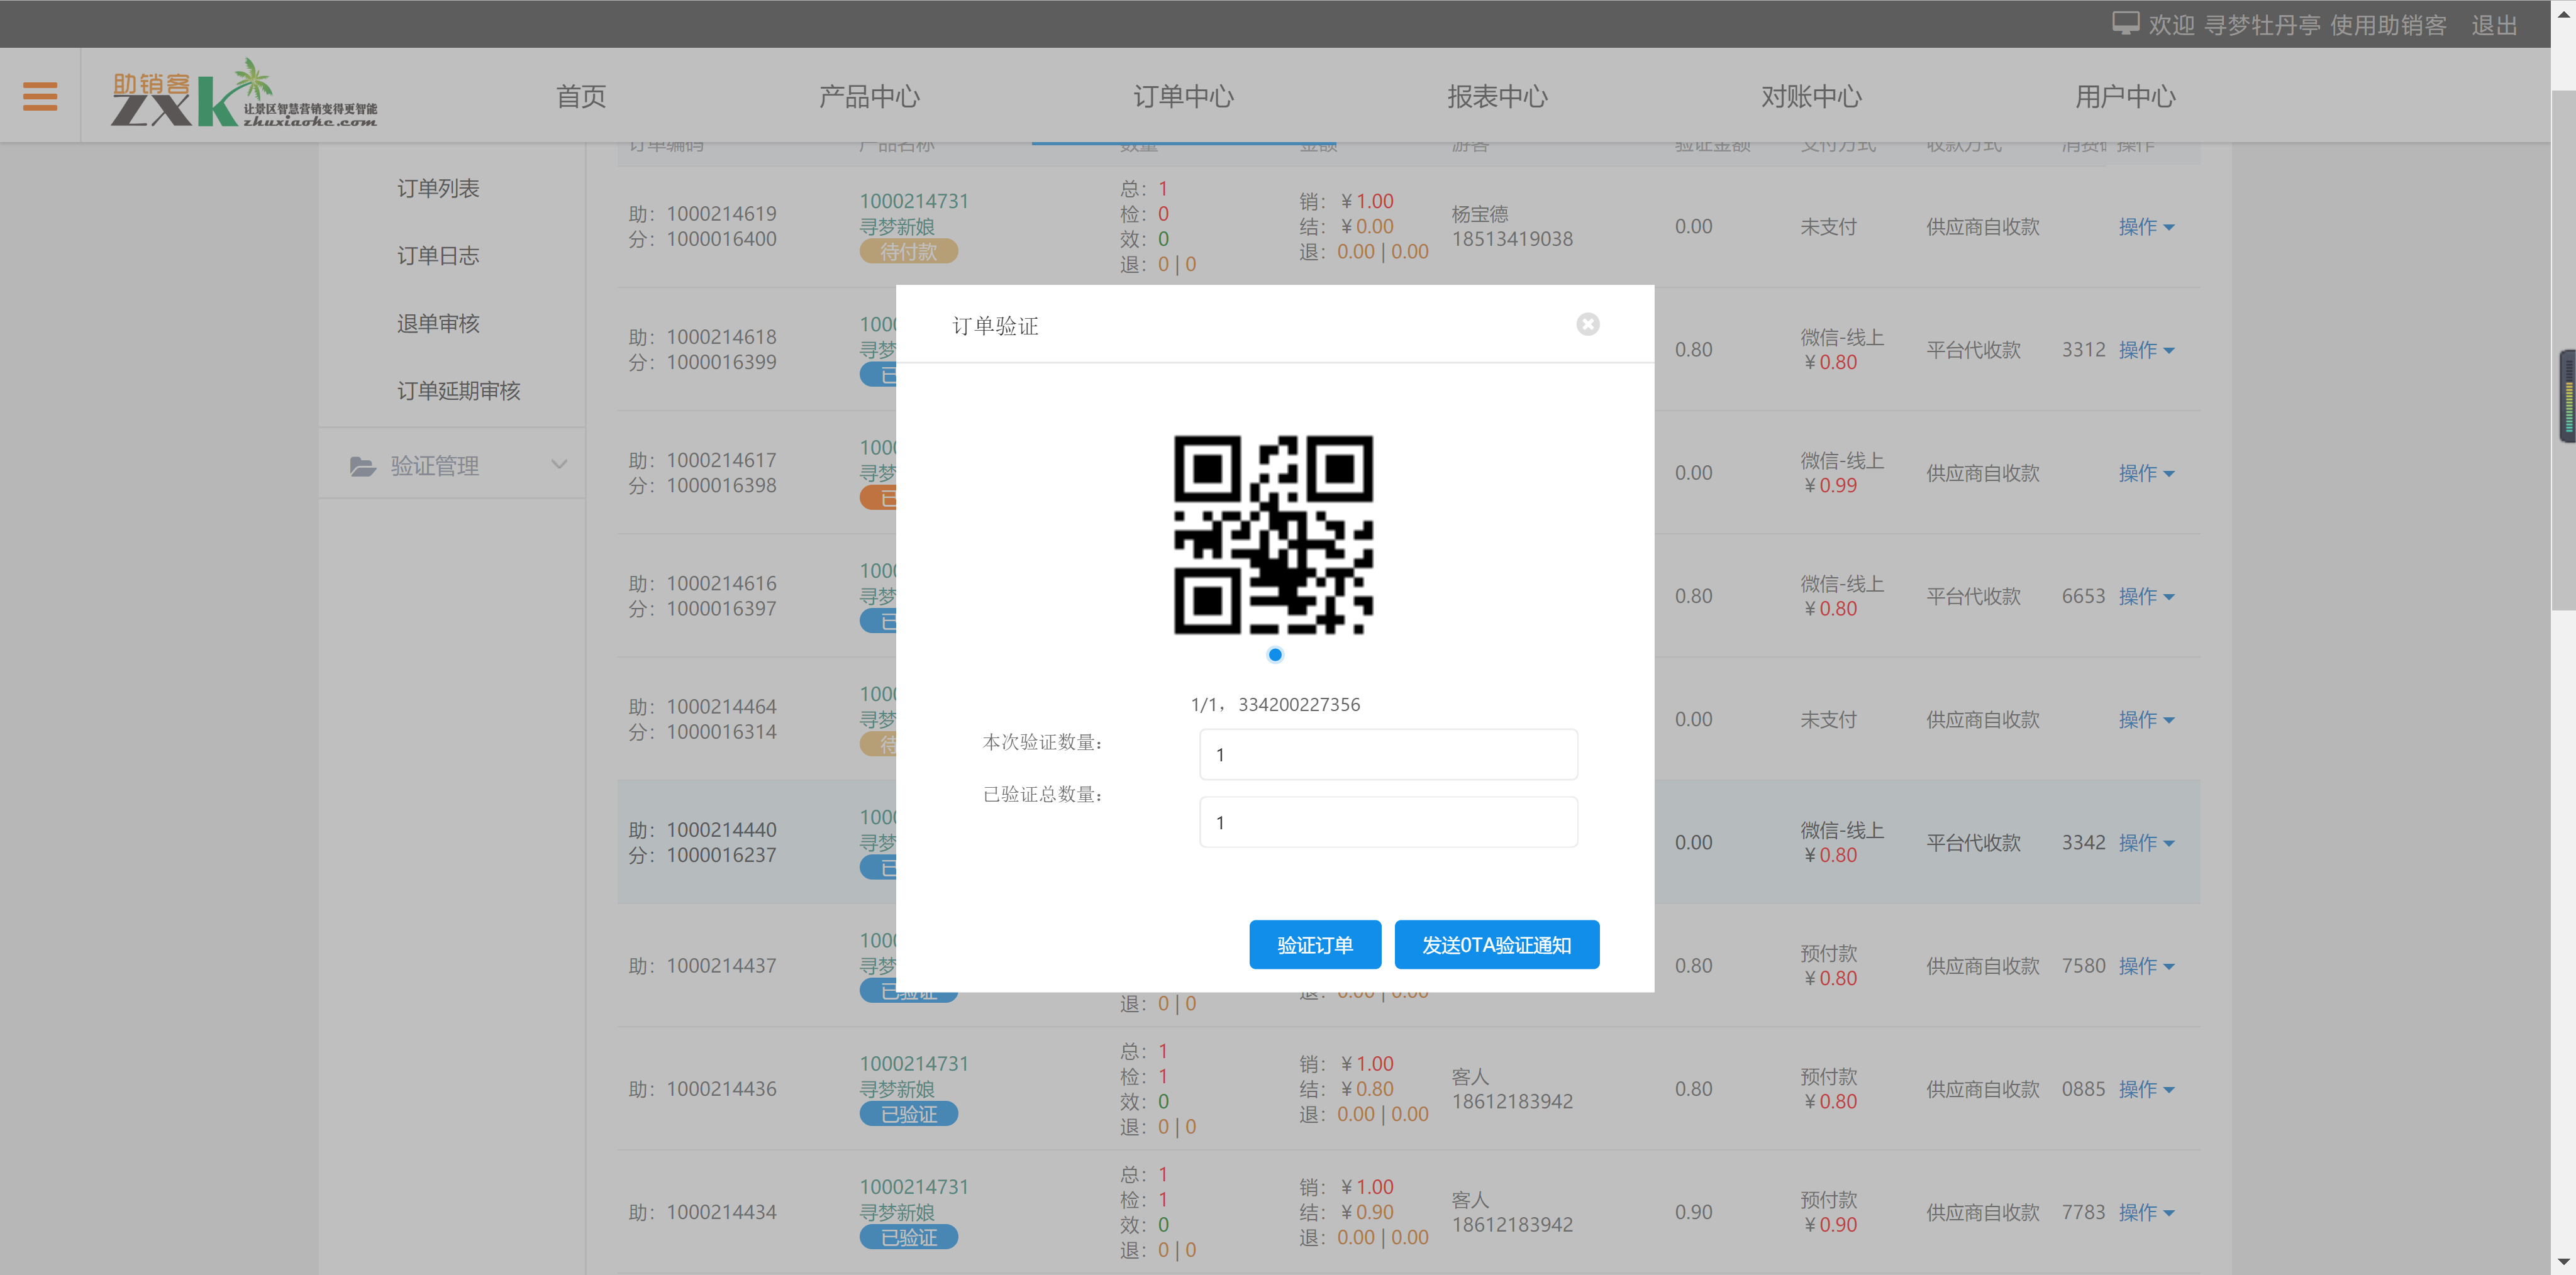Click the folder icon next to 验证管理
Screen dimensions: 2576x1275
[x=363, y=465]
